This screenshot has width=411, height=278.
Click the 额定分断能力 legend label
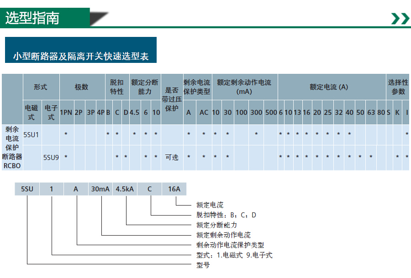point(217,225)
